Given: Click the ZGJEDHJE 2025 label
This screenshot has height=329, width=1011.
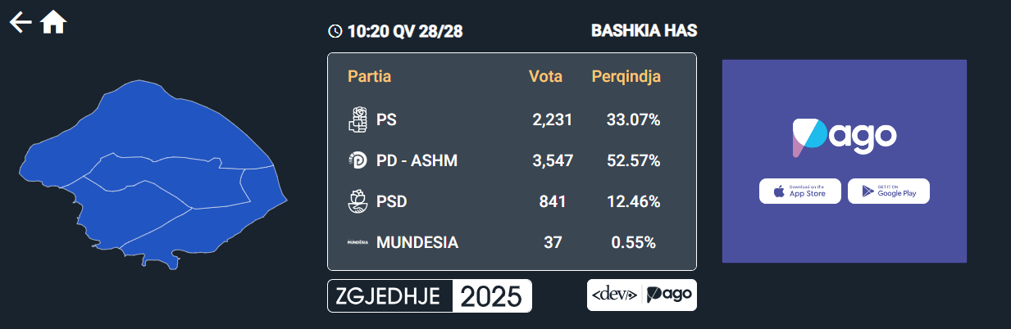Looking at the screenshot, I should pos(430,295).
